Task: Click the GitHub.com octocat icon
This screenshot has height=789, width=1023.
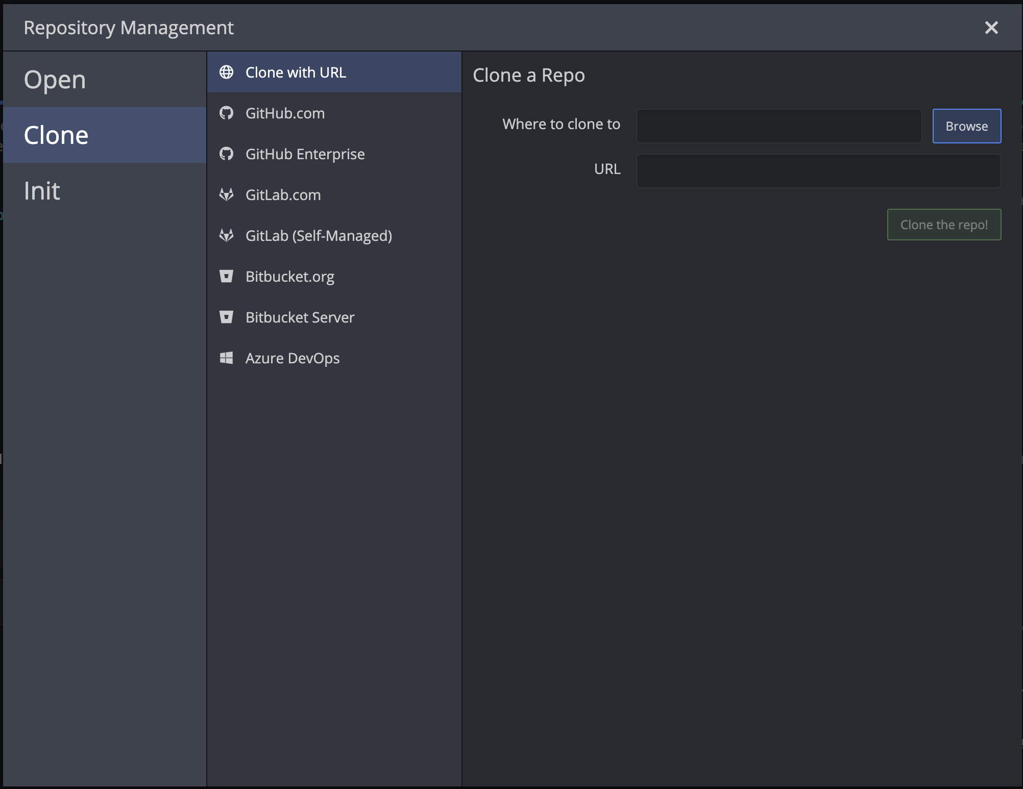Action: pyautogui.click(x=226, y=113)
